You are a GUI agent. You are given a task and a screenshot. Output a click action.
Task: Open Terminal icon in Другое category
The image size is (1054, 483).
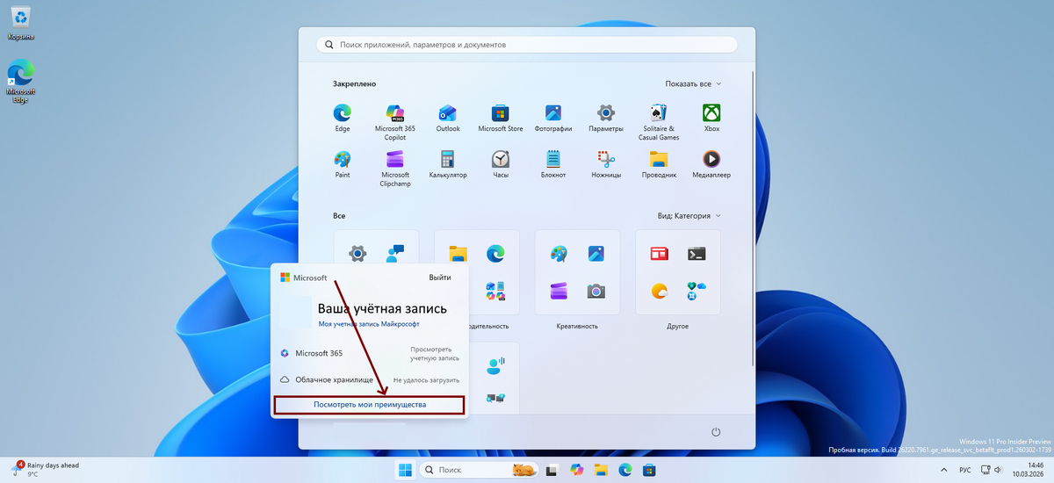click(697, 254)
